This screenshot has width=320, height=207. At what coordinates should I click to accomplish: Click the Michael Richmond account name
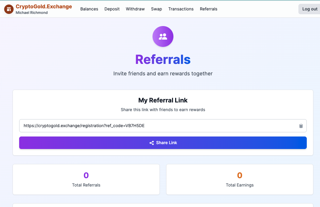tap(32, 13)
